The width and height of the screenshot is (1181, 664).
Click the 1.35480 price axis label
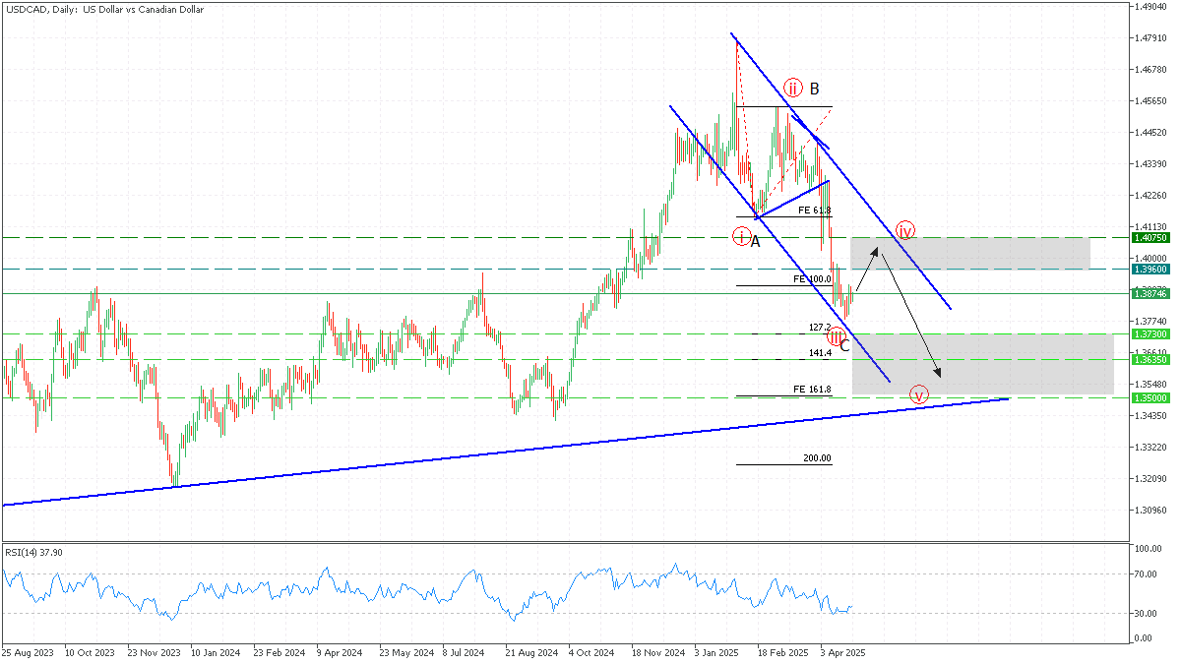coord(1150,385)
